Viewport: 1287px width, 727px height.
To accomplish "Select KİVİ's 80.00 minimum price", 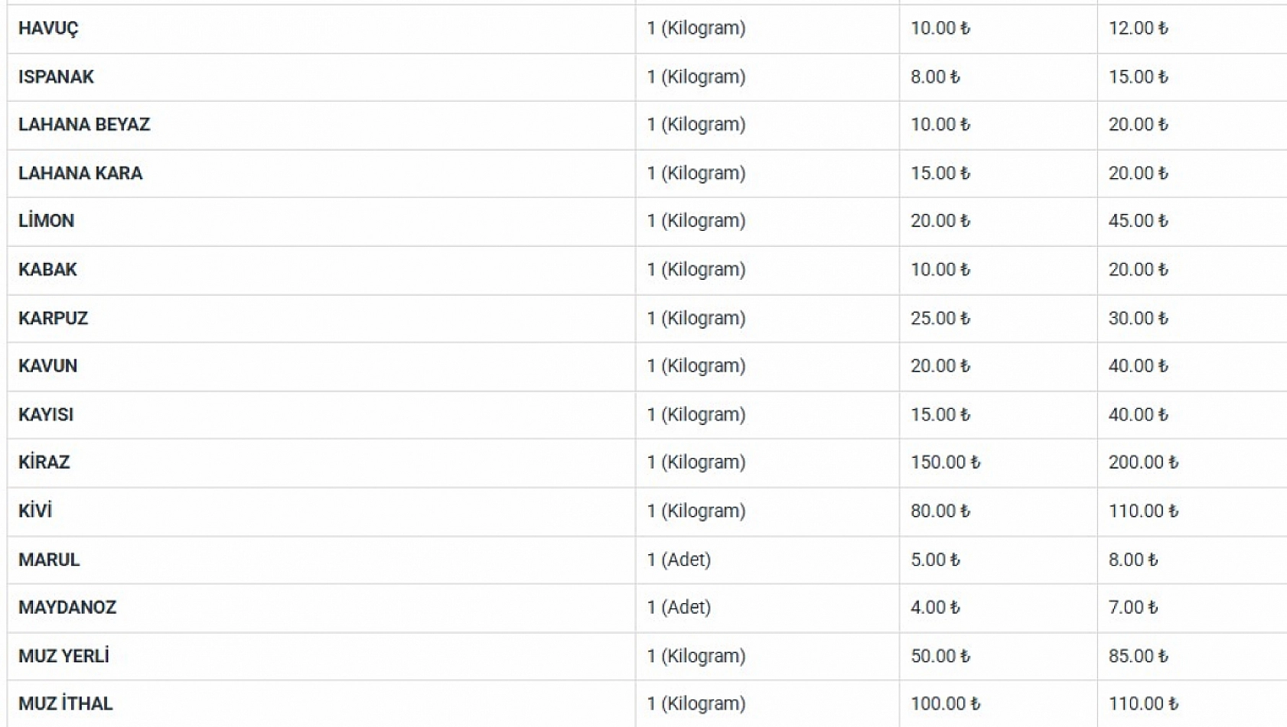I will pyautogui.click(x=940, y=511).
